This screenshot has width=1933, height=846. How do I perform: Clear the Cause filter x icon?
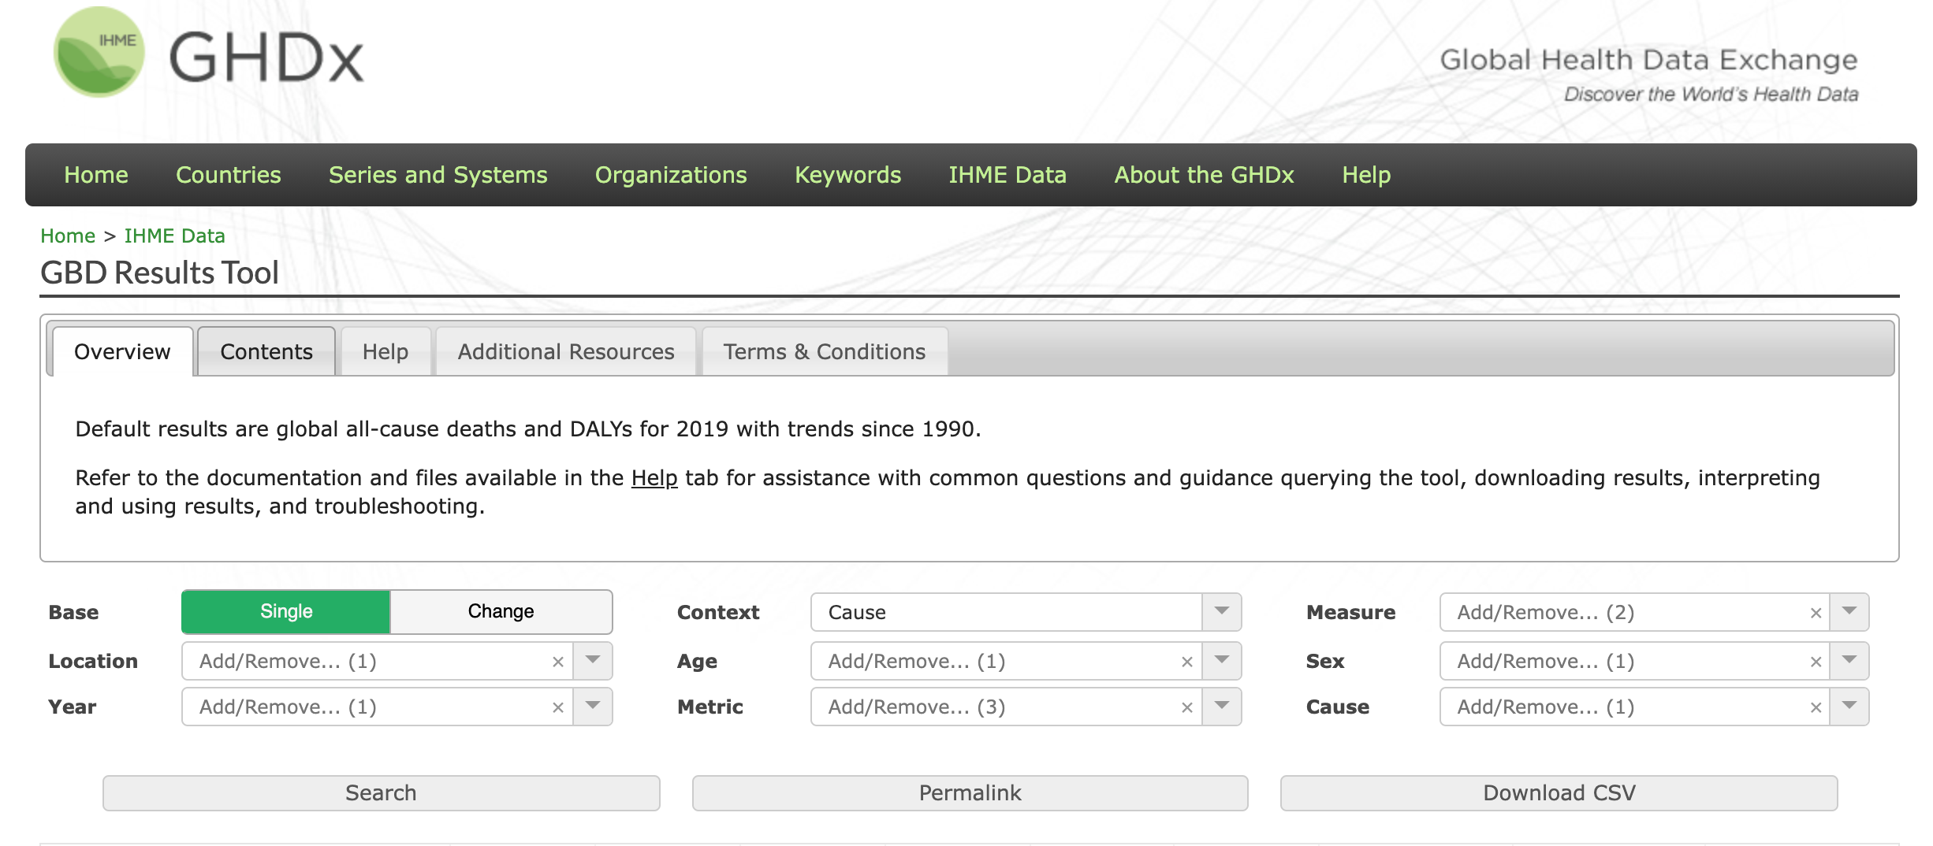[1816, 707]
